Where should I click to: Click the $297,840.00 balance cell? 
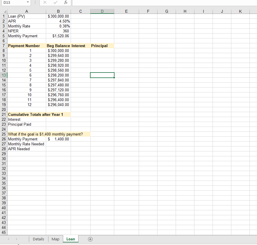pyautogui.click(x=58, y=80)
